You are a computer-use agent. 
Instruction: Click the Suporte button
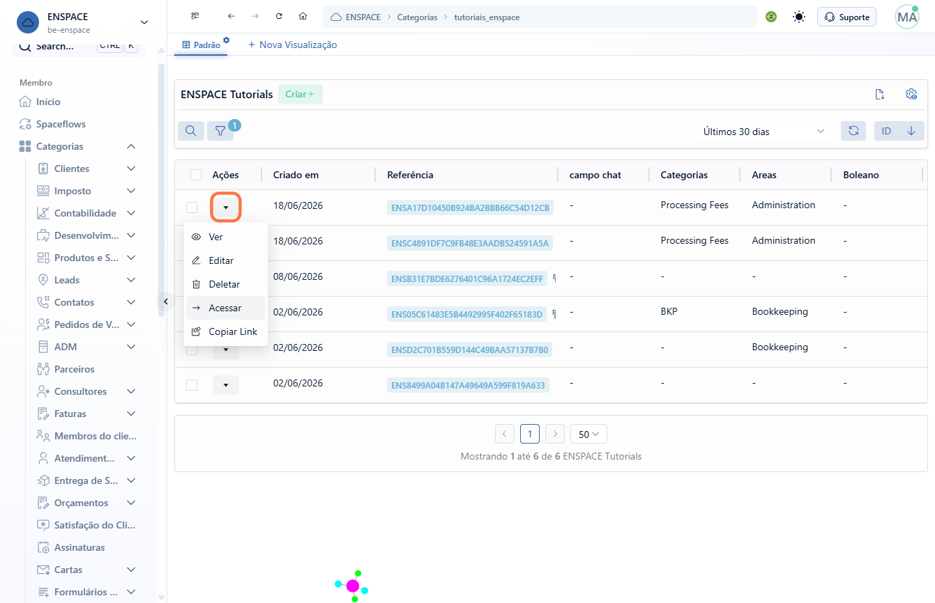[x=846, y=17]
